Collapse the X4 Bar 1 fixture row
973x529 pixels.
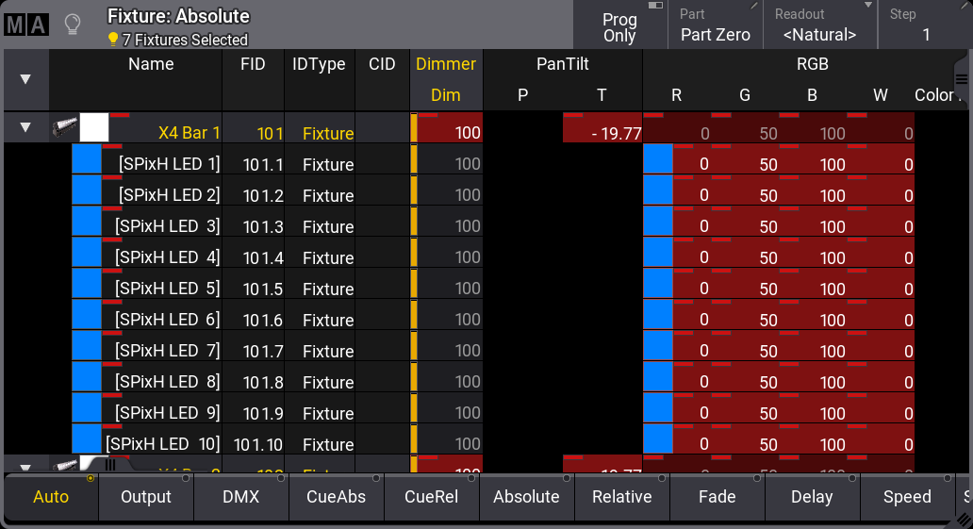(25, 128)
